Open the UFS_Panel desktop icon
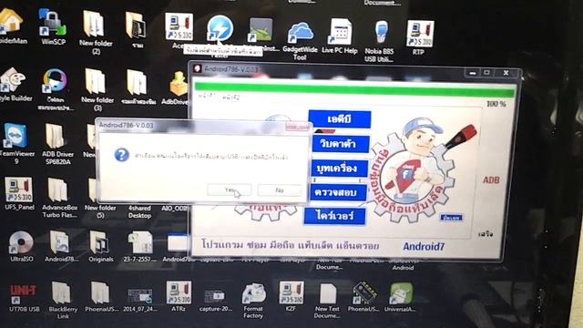Screen dimensions: 583x328 tap(19, 194)
